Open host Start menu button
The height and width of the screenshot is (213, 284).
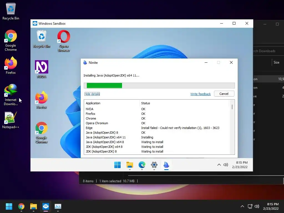[x=9, y=206]
